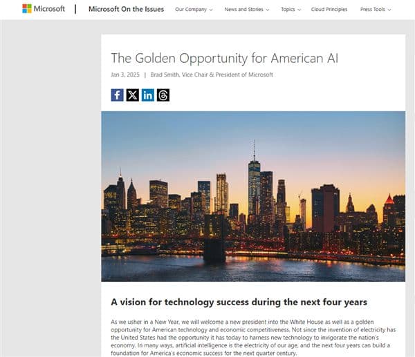
Task: Click the chevron arrow beside Press Tools
Action: coord(389,10)
